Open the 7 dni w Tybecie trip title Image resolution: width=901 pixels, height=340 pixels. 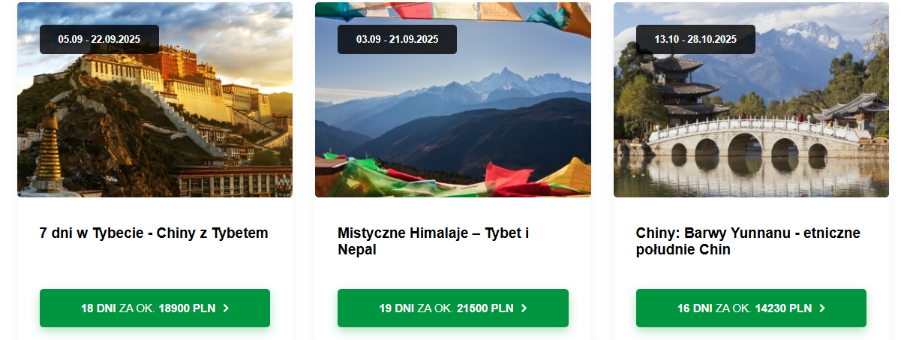[154, 233]
